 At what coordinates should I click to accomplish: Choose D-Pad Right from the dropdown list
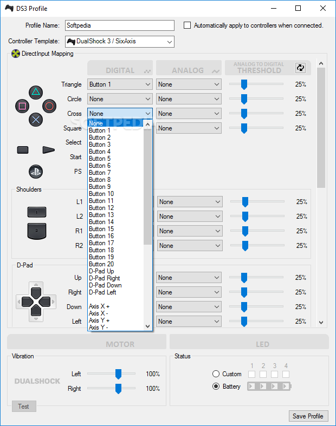pyautogui.click(x=115, y=278)
